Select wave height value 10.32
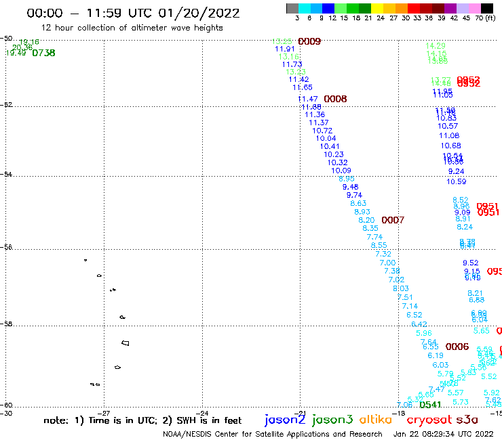502x440 pixels. pos(337,162)
